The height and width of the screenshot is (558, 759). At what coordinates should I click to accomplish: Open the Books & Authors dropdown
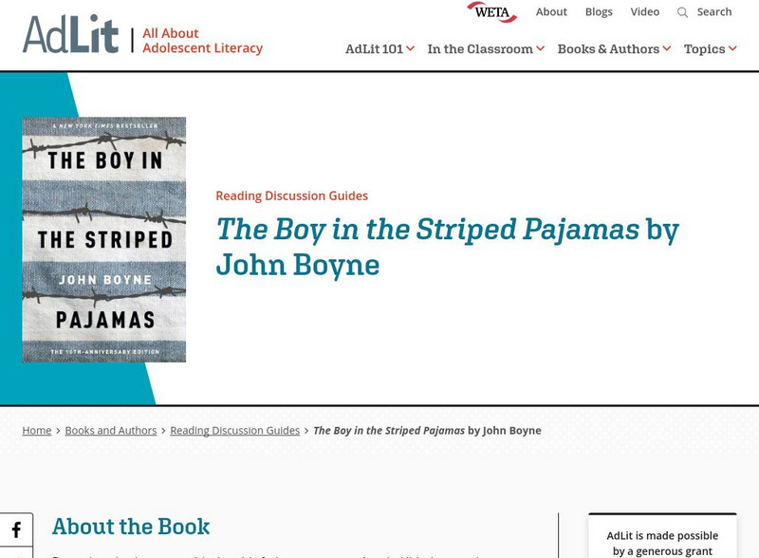pos(614,49)
